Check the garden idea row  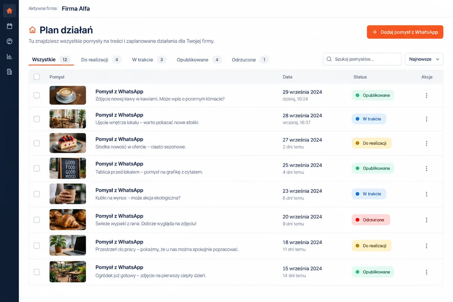pyautogui.click(x=37, y=272)
